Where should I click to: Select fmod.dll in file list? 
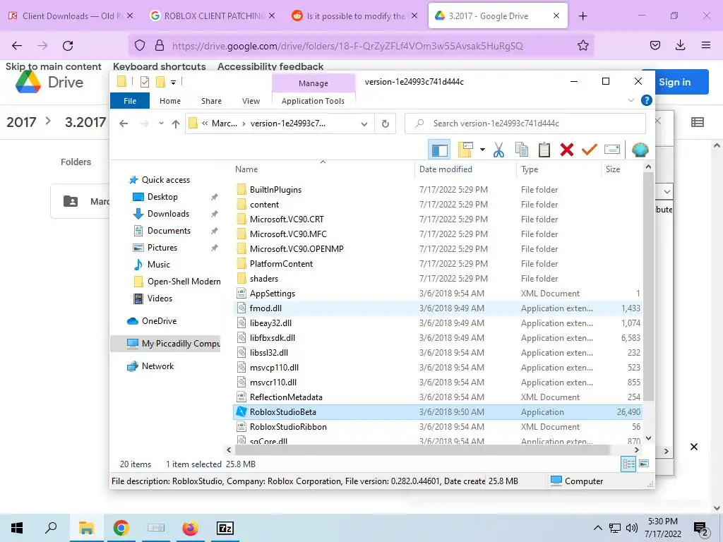[x=265, y=308]
